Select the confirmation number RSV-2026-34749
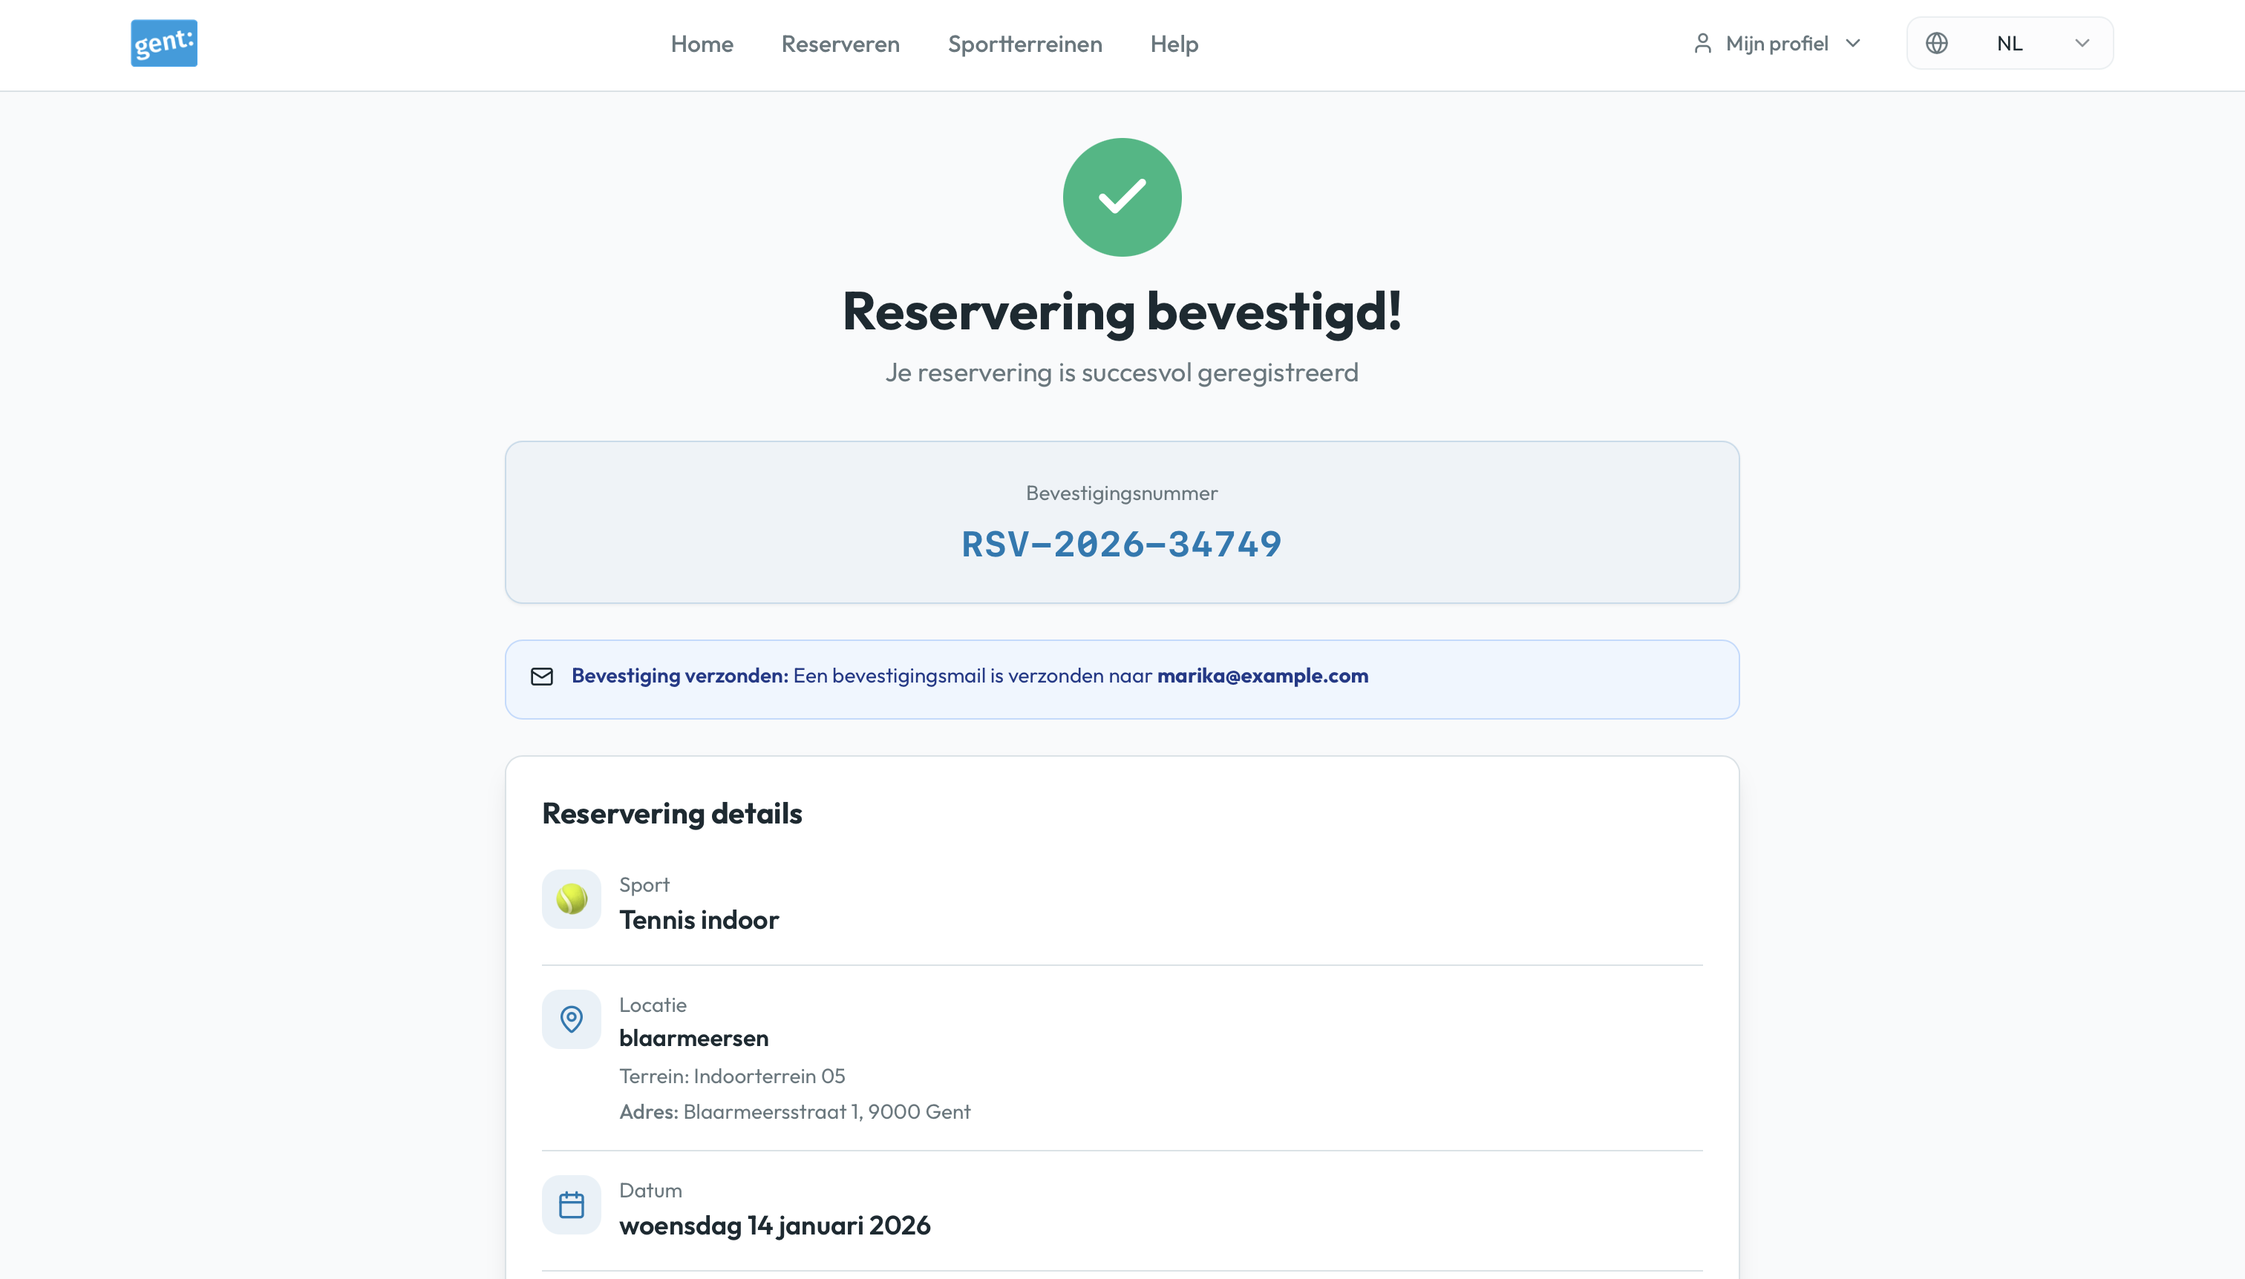2245x1279 pixels. [x=1122, y=544]
